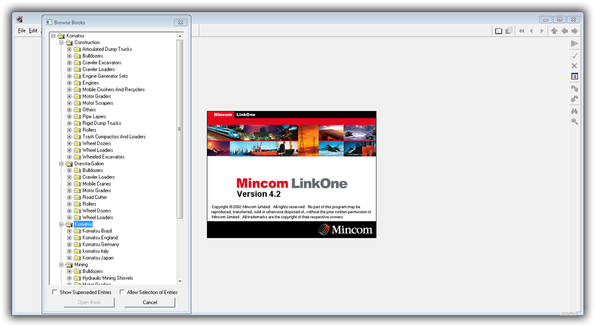Click the double-left rewind arrow

522,31
